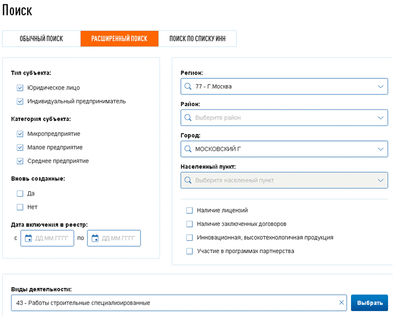Open the Поиск по списку ИНН tab

pos(197,39)
